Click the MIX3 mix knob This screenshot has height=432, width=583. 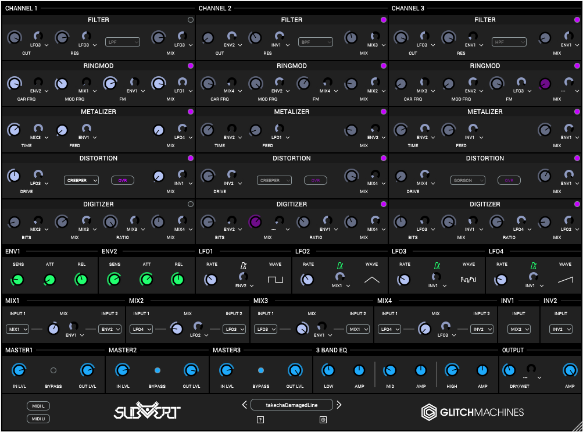[302, 329]
